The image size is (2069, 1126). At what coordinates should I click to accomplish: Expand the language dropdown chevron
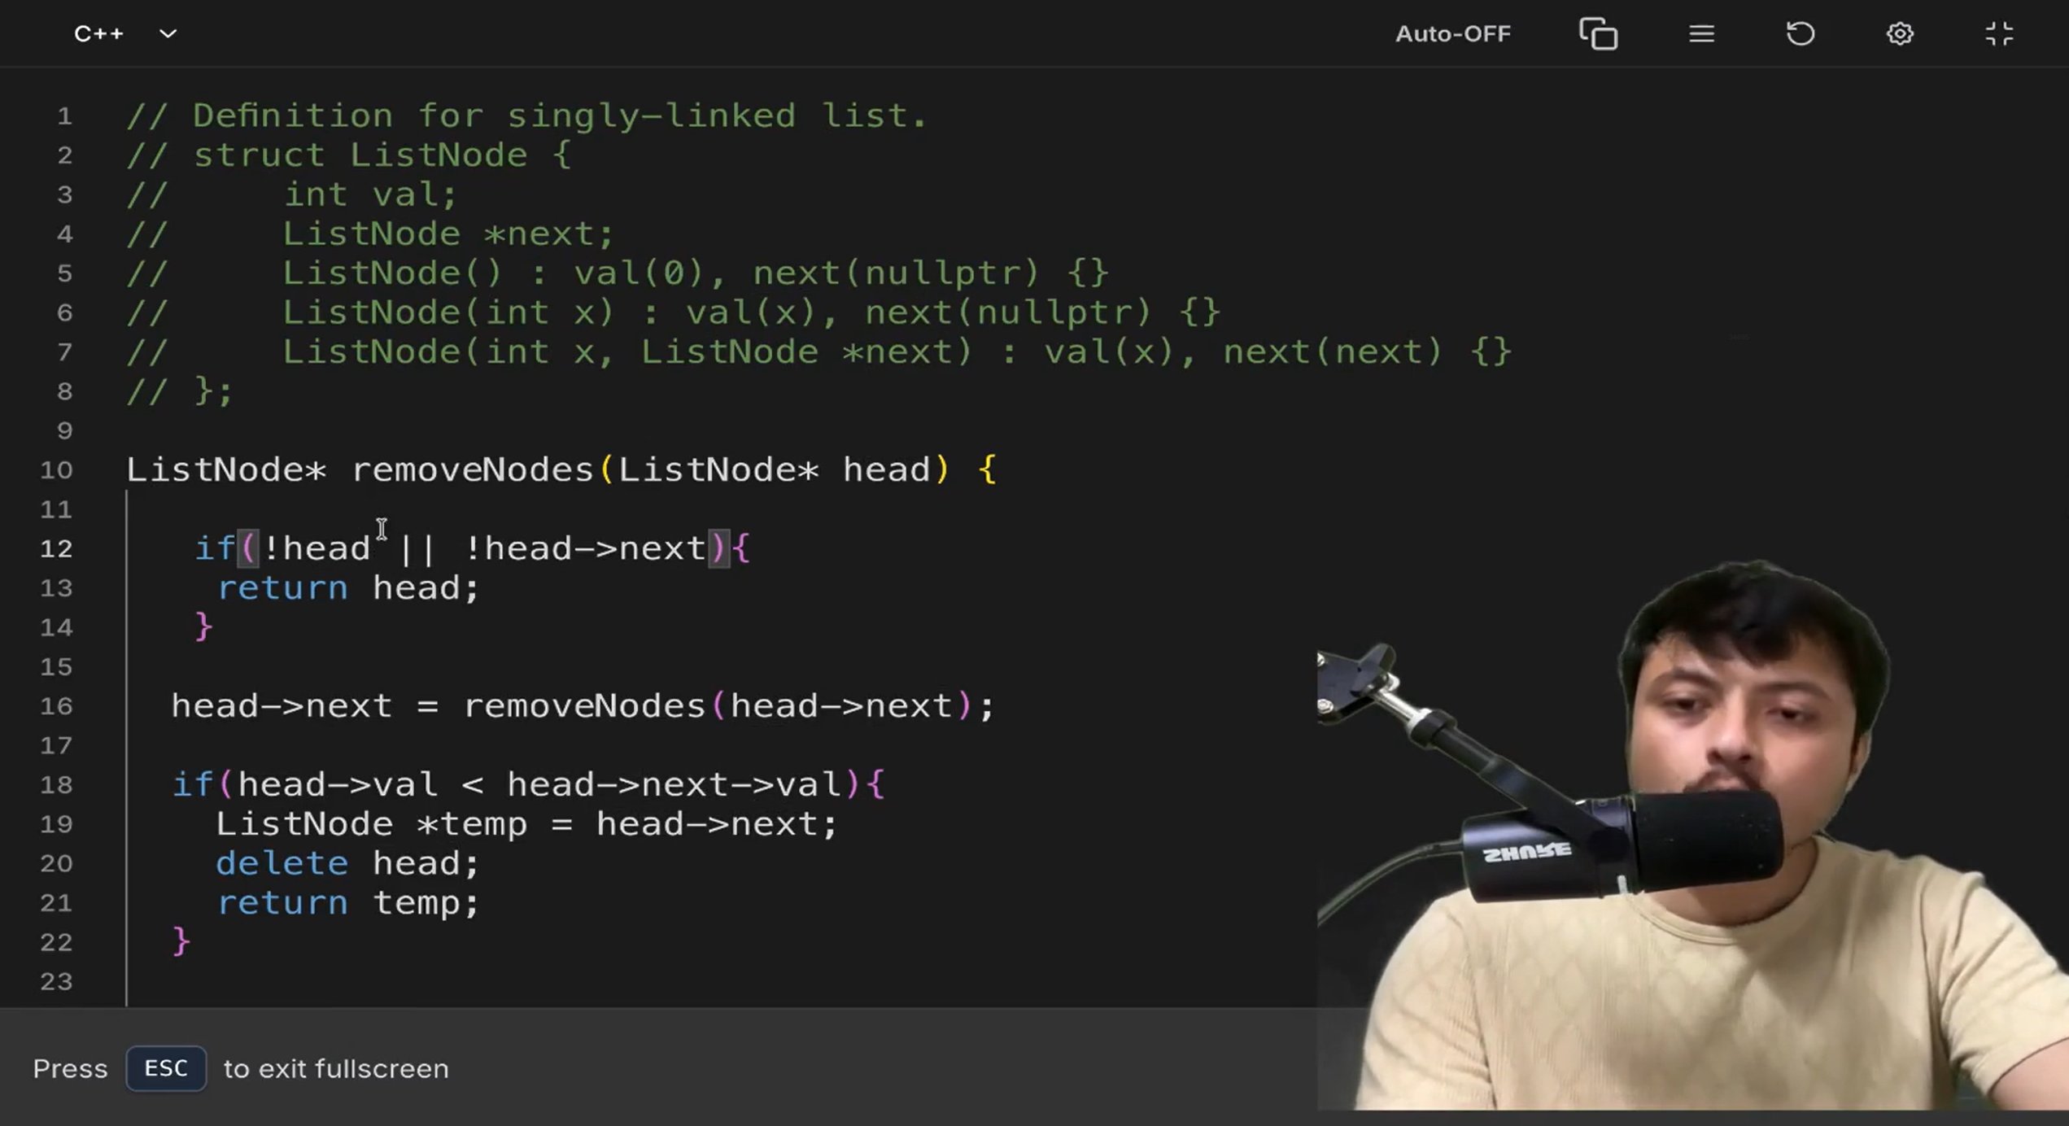(168, 34)
